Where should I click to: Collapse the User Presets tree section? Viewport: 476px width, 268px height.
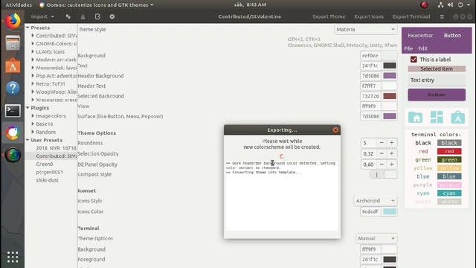[28, 140]
